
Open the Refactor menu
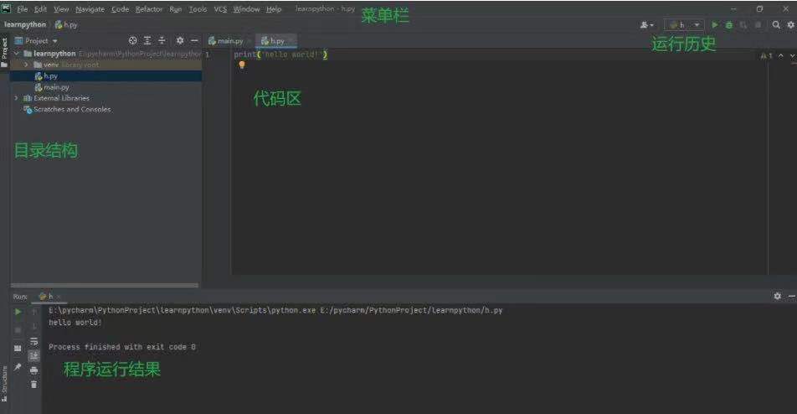point(149,9)
